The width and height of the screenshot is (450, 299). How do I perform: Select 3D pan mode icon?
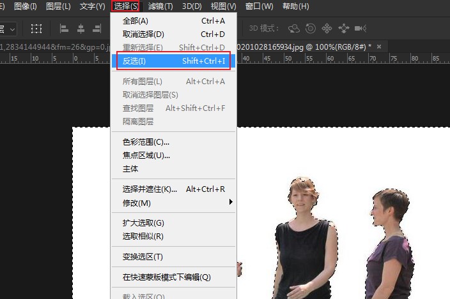[x=327, y=29]
